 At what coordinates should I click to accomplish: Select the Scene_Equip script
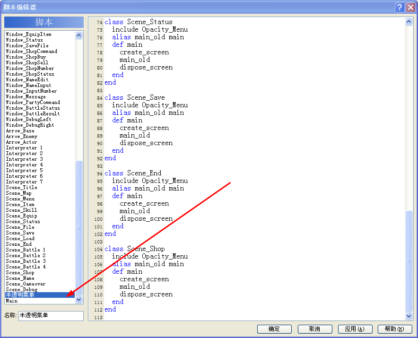click(x=40, y=216)
